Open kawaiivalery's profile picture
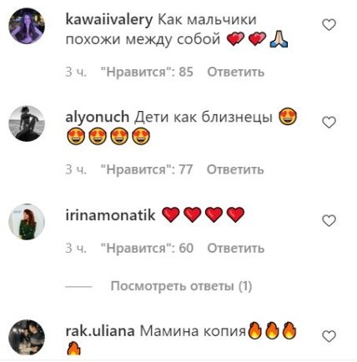This screenshot has width=357, height=362. (x=27, y=26)
